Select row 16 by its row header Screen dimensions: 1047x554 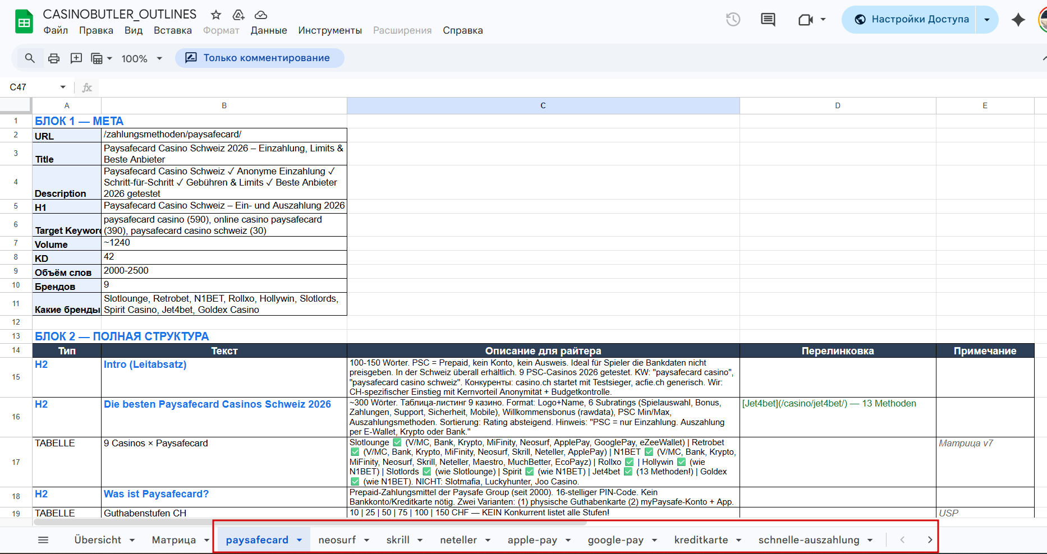pos(16,417)
